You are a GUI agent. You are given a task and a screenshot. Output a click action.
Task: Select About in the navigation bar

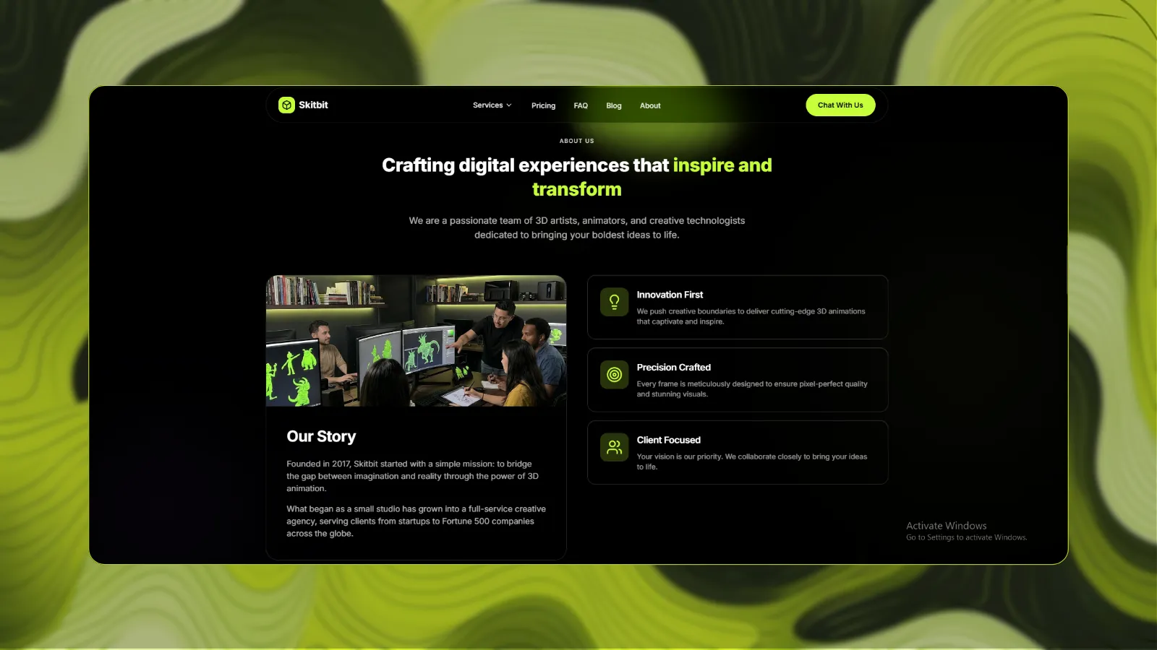pyautogui.click(x=650, y=106)
